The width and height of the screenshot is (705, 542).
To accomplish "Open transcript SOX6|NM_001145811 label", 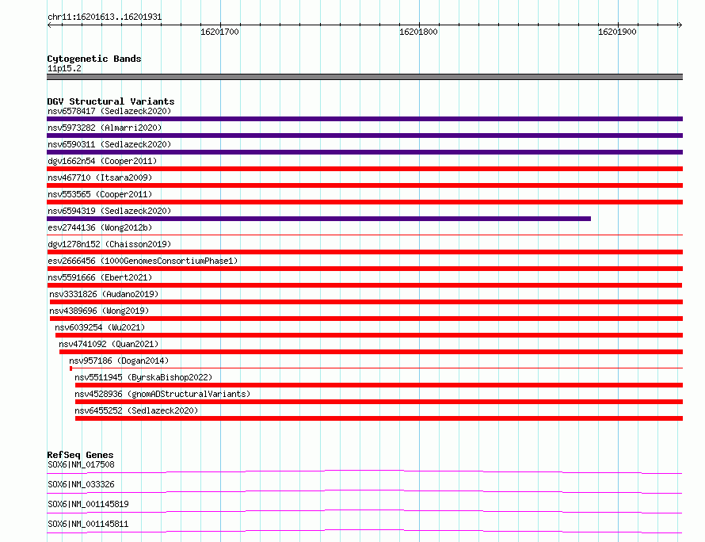I will point(88,524).
